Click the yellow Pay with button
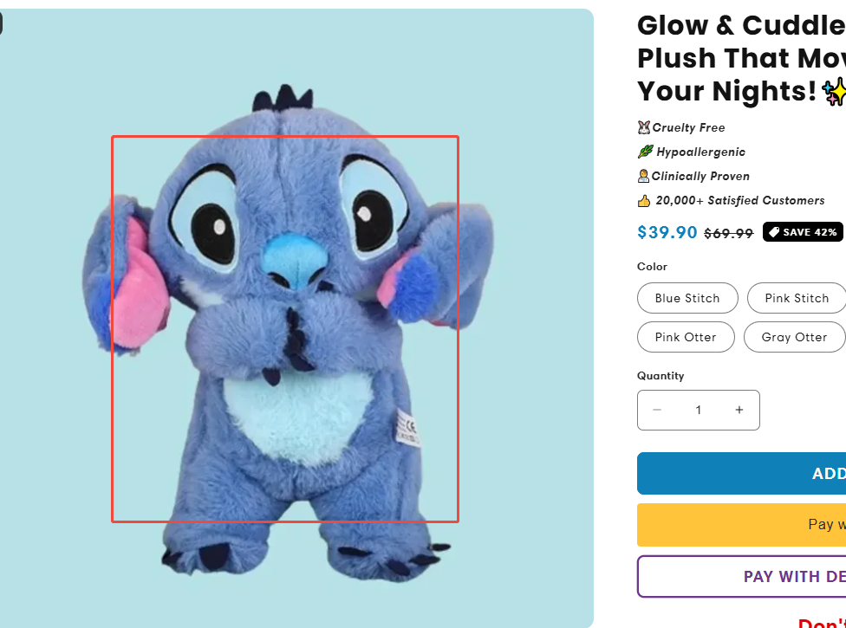Viewport: 846px width, 628px height. point(741,524)
